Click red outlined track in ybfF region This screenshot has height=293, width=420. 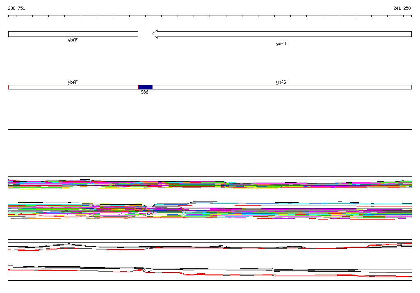click(73, 87)
